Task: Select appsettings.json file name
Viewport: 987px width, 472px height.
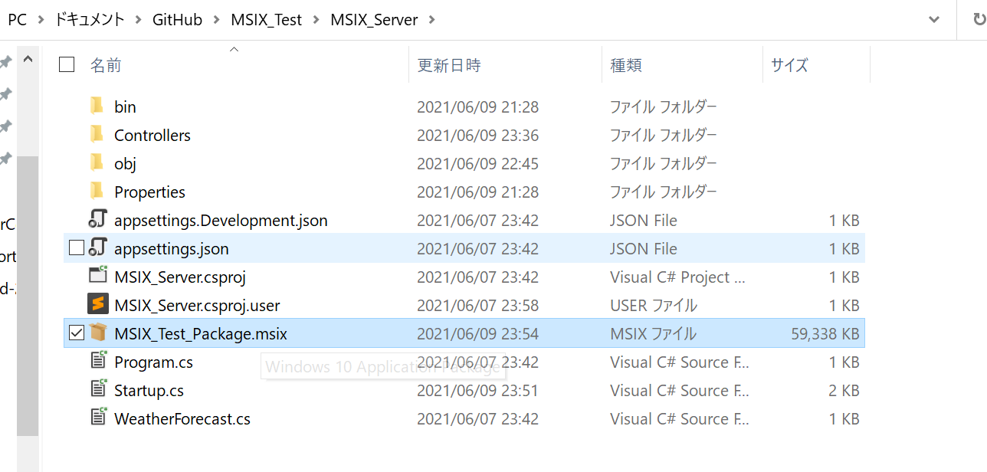Action: point(172,248)
